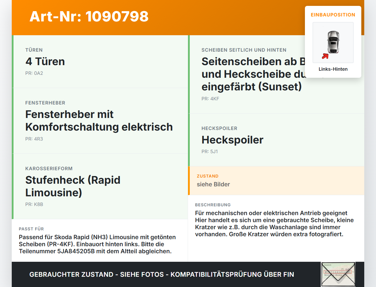This screenshot has height=287, width=376.
Task: Click the PR: 4KF code
Action: tap(210, 99)
